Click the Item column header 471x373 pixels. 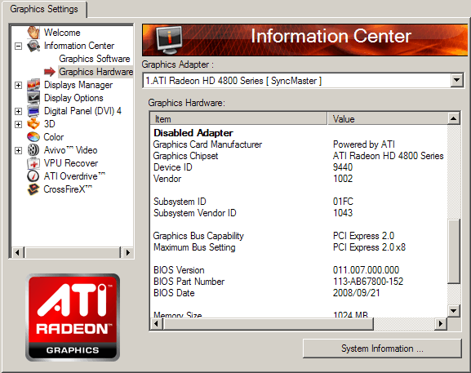point(238,119)
